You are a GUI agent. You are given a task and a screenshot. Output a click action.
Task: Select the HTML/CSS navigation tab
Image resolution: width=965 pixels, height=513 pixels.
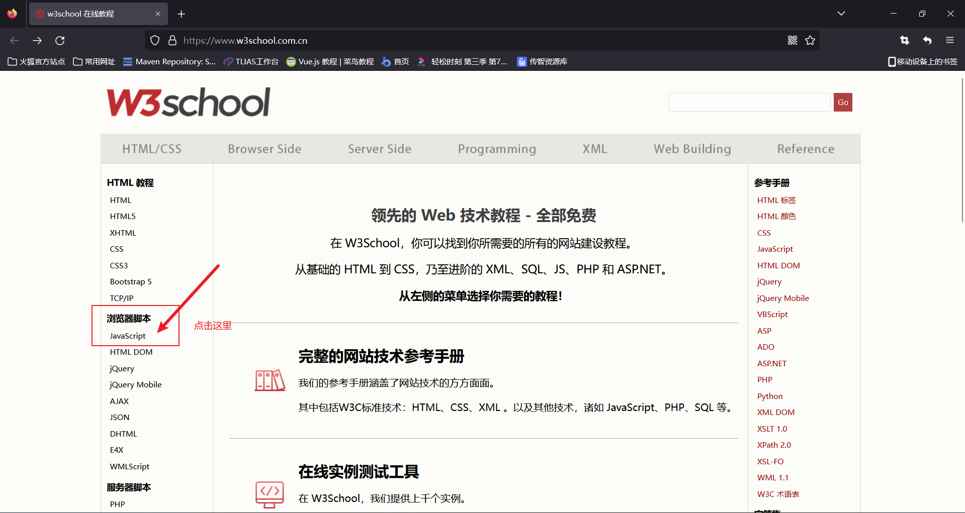pyautogui.click(x=151, y=149)
